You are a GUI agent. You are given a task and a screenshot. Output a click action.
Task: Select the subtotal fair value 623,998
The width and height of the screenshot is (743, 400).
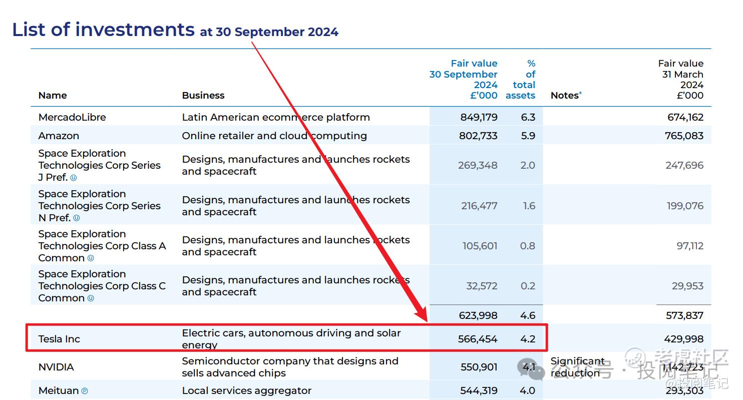(x=478, y=315)
